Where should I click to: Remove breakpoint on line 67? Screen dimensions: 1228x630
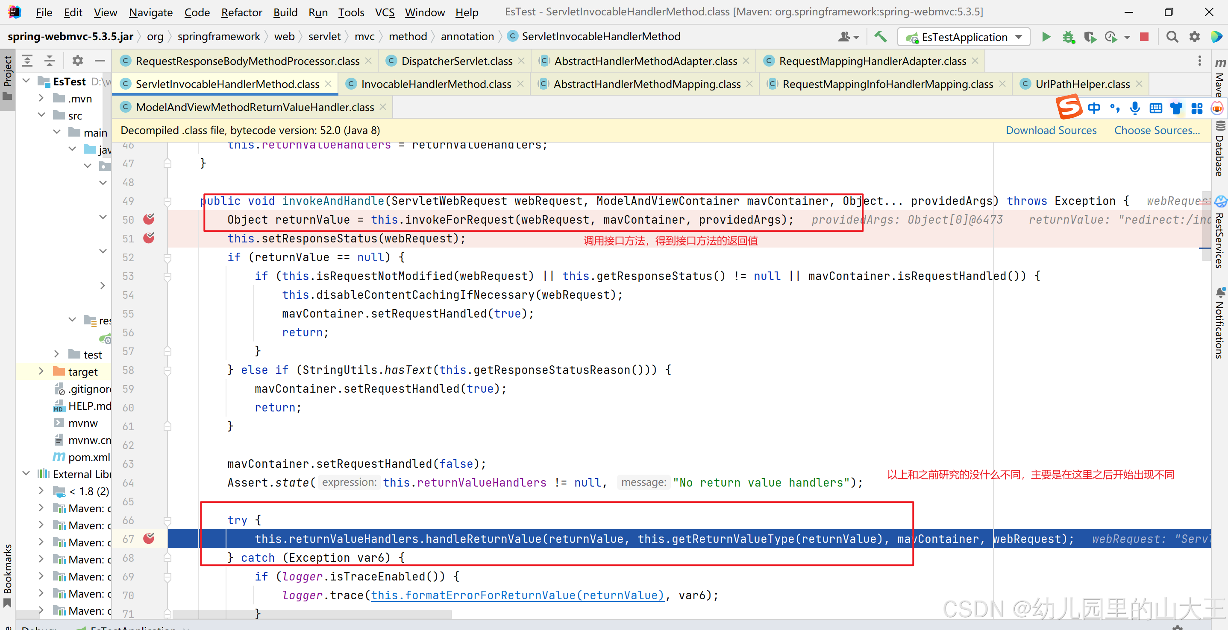click(x=149, y=539)
